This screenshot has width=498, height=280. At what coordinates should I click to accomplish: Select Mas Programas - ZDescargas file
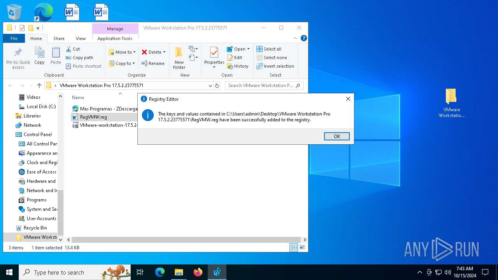(x=105, y=109)
